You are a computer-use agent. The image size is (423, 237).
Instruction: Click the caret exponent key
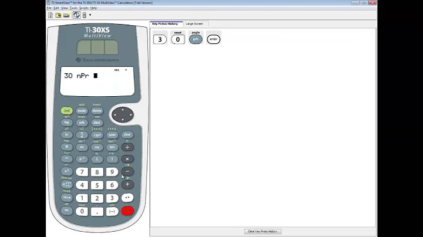pos(66,159)
